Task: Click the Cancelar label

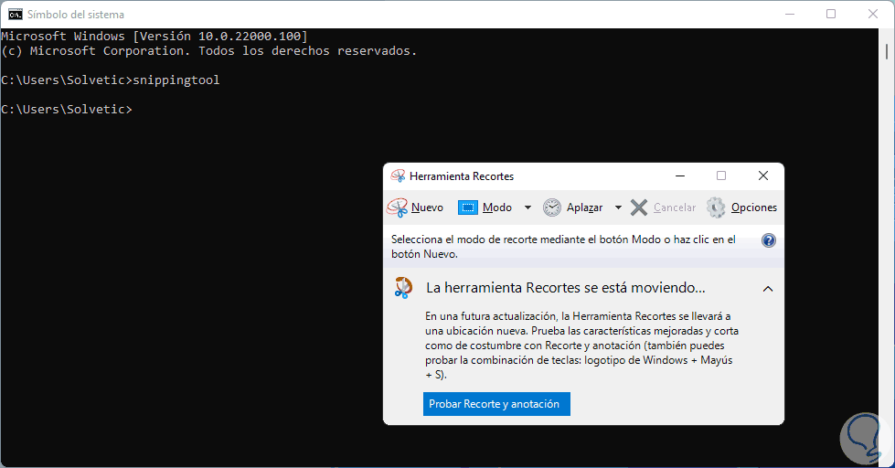Action: click(x=675, y=207)
